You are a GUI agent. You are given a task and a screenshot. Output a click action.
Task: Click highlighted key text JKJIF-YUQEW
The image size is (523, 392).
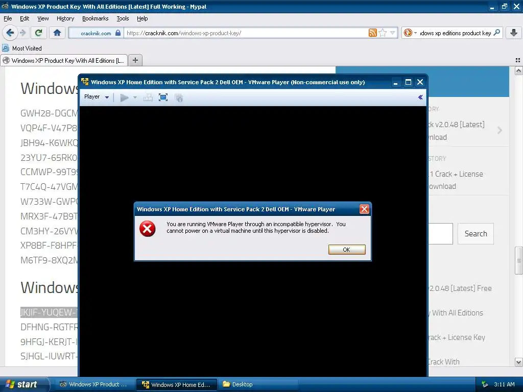tap(49, 312)
